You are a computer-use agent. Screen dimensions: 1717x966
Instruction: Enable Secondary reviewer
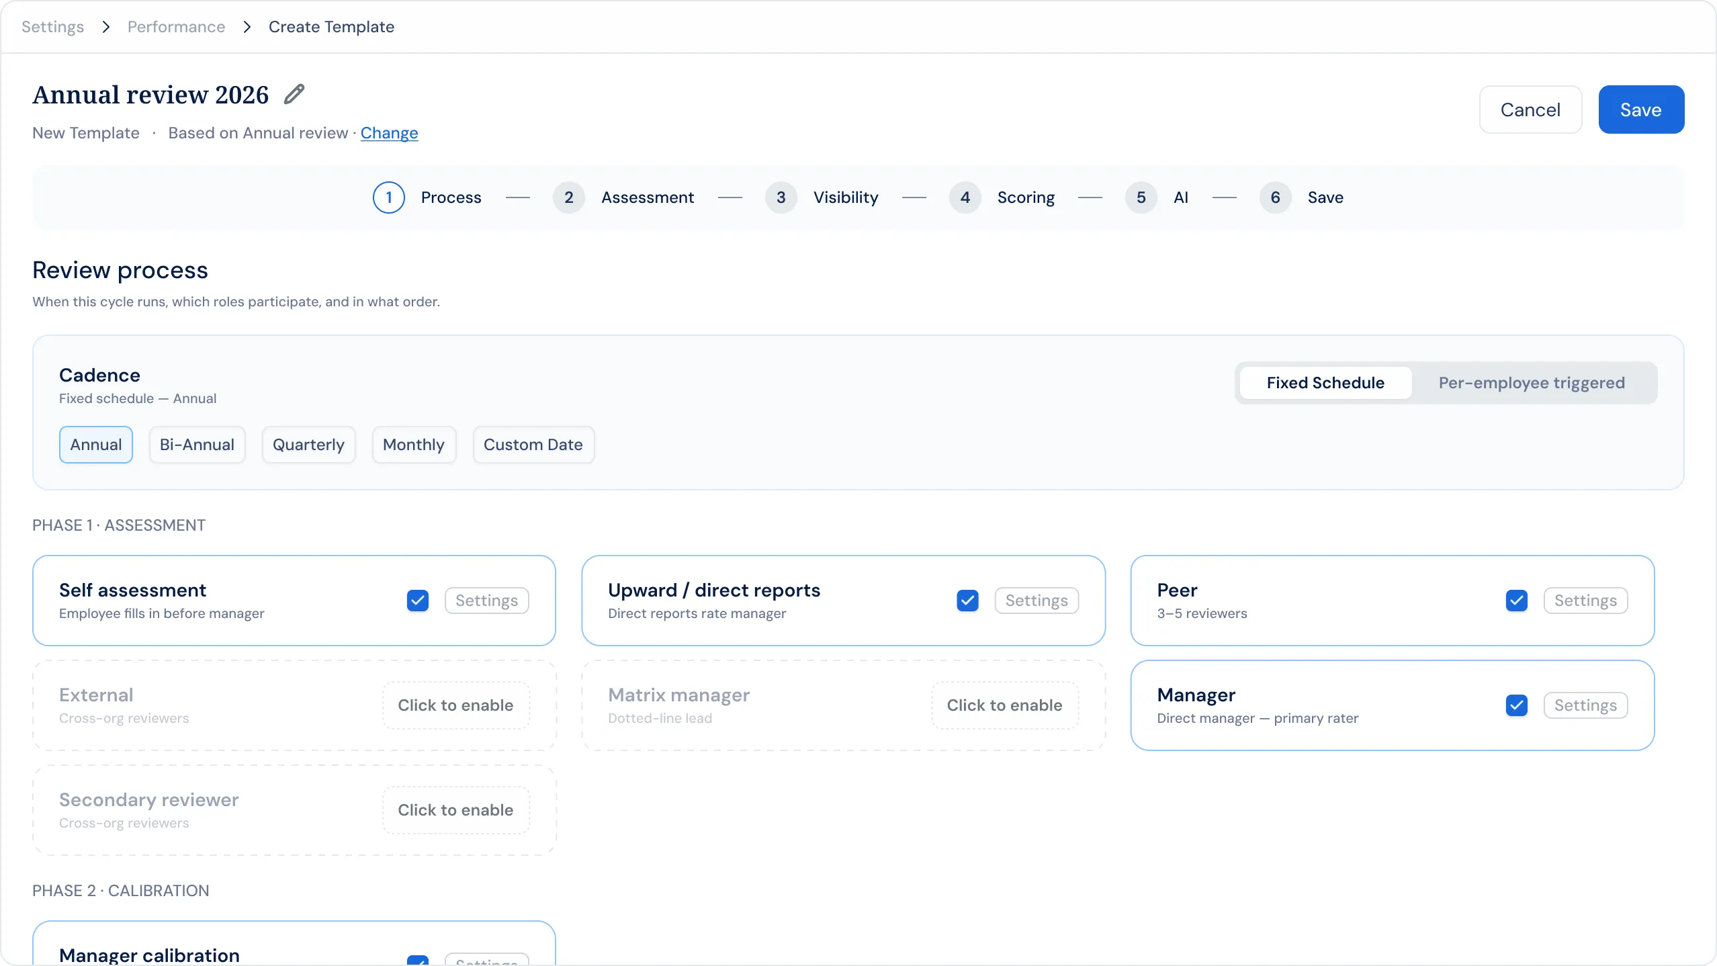click(x=456, y=810)
